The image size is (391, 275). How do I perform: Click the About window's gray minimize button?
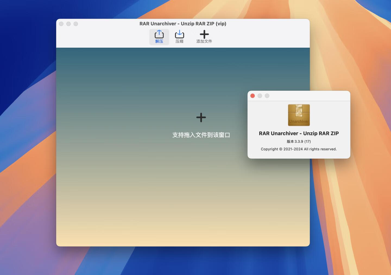pyautogui.click(x=260, y=96)
